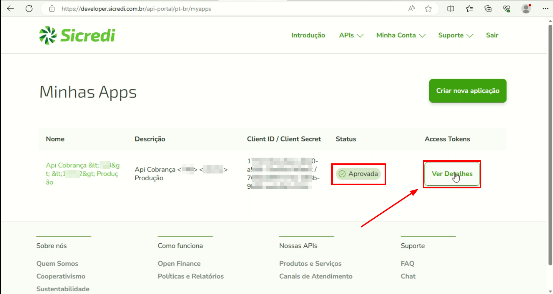
Task: Open Sustentabilidade footer link
Action: (63, 289)
